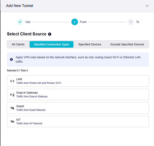Click the Specified Connection Types tab
This screenshot has width=154, height=146.
point(51,44)
